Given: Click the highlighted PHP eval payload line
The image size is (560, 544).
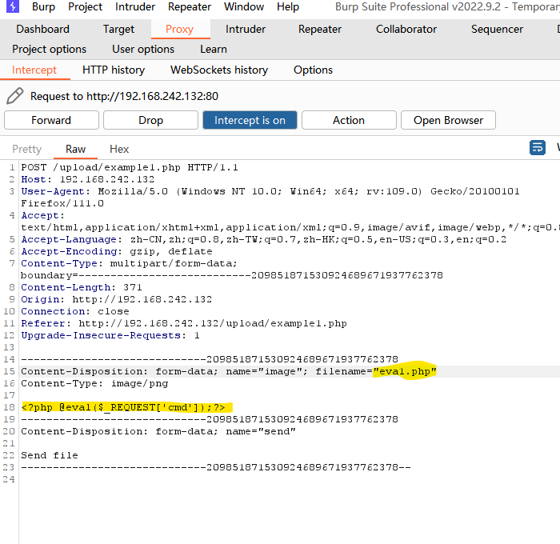Looking at the screenshot, I should point(123,407).
